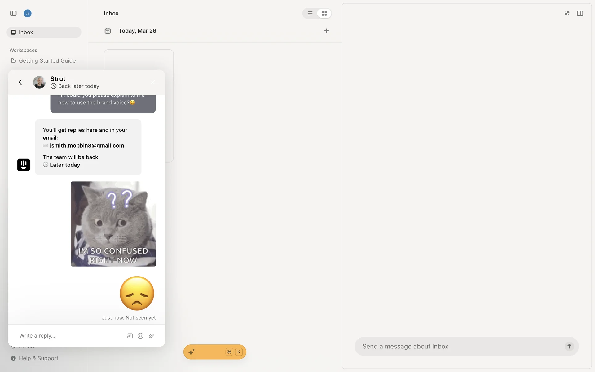Open Getting Started Guide workspace
The width and height of the screenshot is (595, 372).
click(47, 61)
